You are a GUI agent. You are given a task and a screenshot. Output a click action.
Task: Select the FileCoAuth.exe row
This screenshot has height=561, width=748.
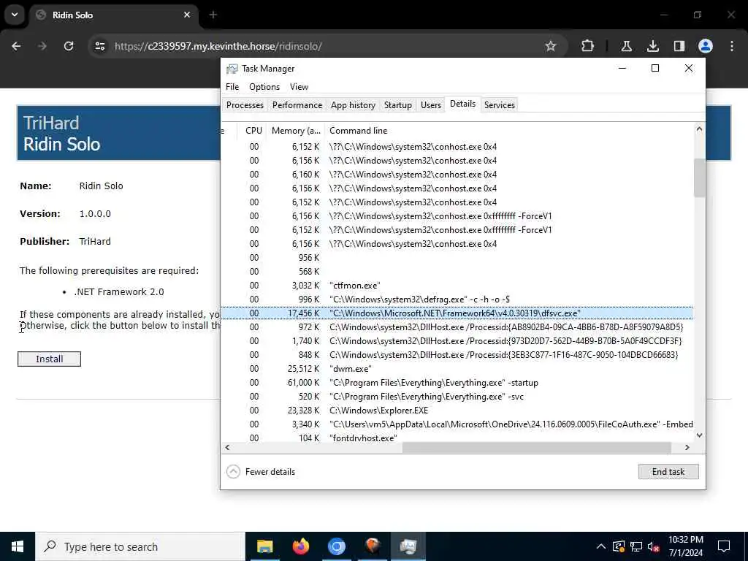pyautogui.click(x=457, y=424)
